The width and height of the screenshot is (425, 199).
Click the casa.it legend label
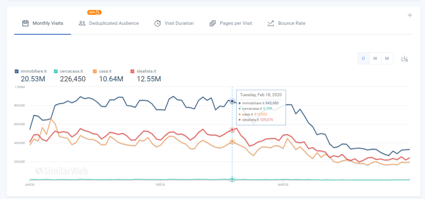(105, 71)
